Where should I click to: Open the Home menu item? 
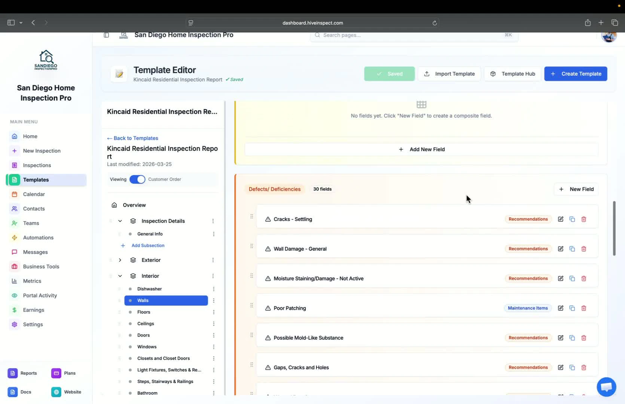pos(48,137)
